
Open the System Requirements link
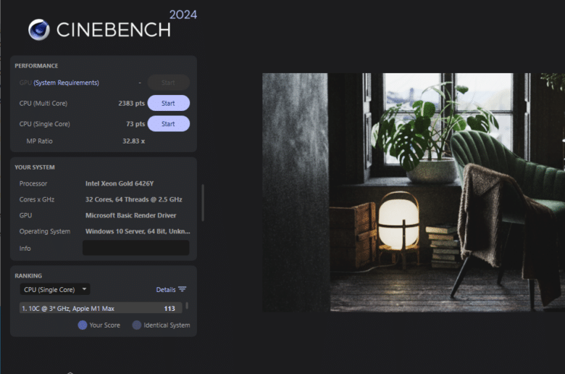(x=67, y=83)
